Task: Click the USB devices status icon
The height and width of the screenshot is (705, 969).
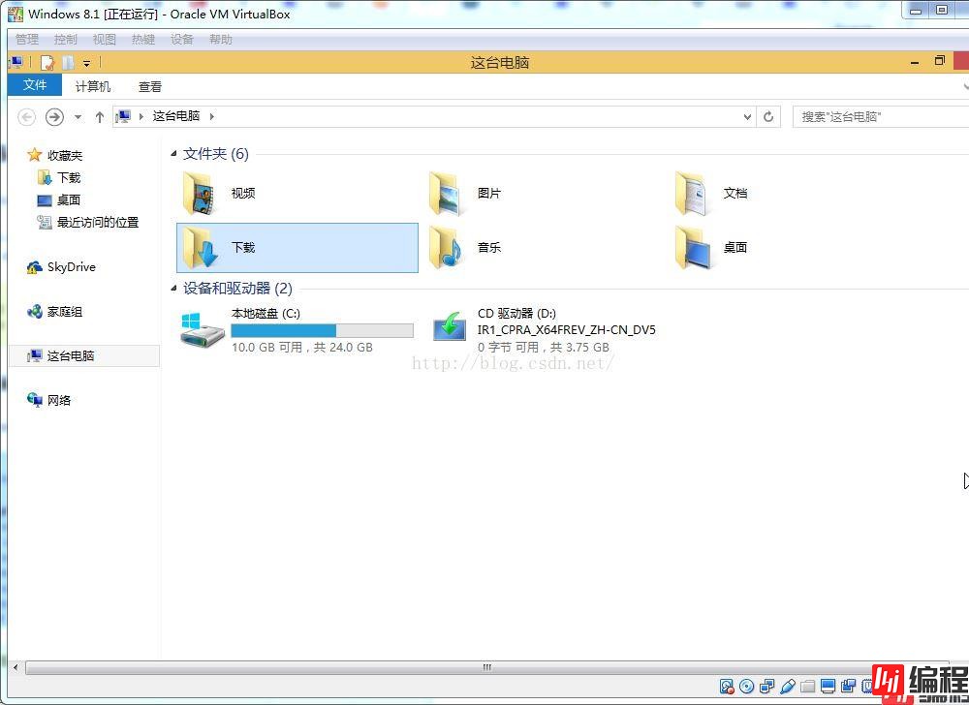Action: pyautogui.click(x=788, y=687)
